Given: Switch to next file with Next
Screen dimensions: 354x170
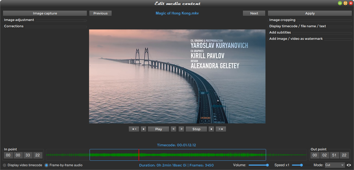Looking at the screenshot, I should (x=254, y=13).
